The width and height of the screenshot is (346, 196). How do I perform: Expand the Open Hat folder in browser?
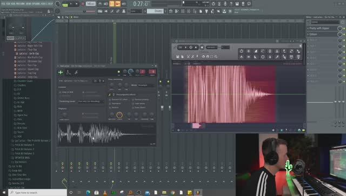coord(22,115)
